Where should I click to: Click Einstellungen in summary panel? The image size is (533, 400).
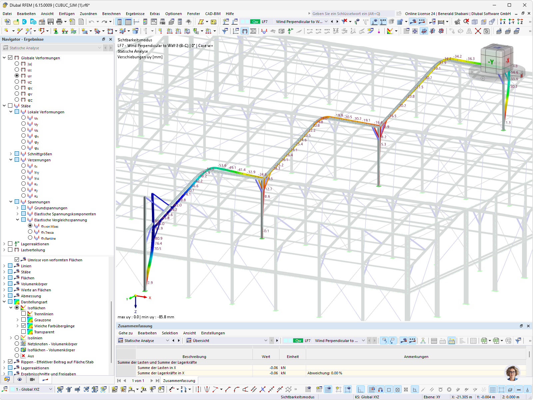(213, 333)
